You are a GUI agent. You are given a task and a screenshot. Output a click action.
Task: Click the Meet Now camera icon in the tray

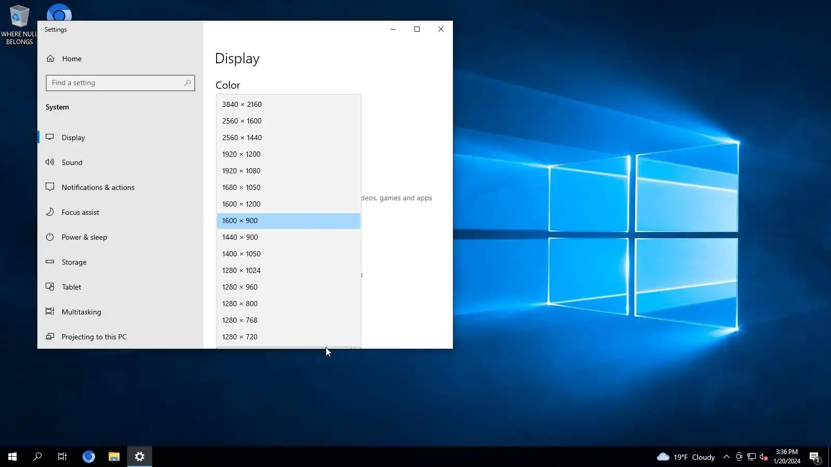(739, 457)
